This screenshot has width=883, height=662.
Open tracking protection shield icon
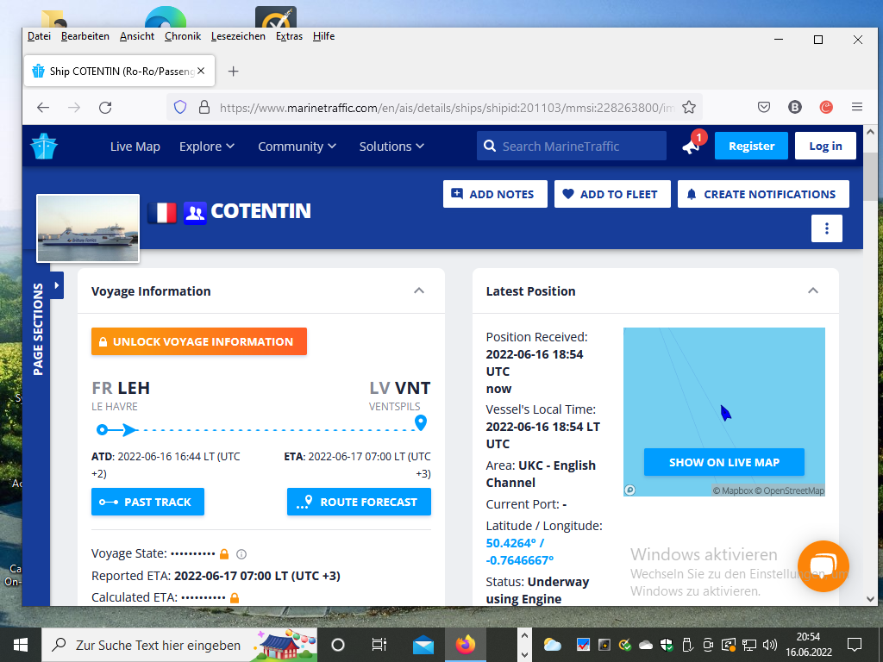click(x=180, y=108)
